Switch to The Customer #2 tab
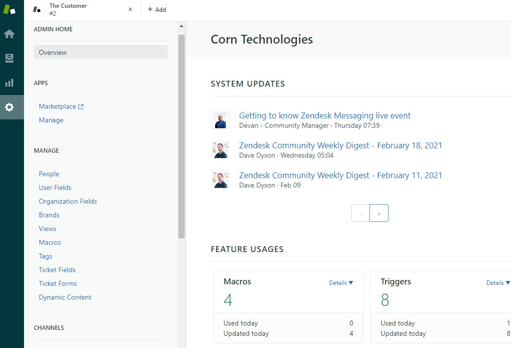 click(78, 9)
